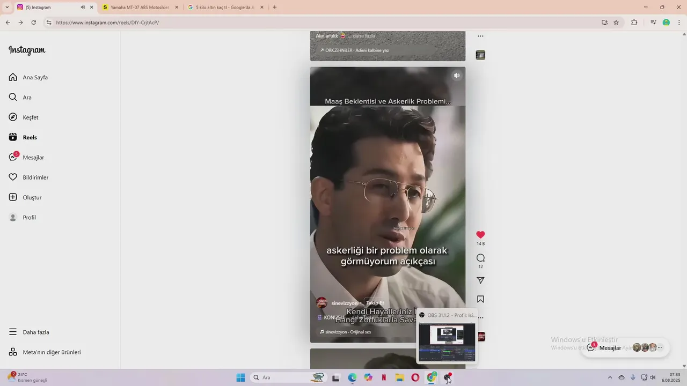Bookmark page with star icon
Viewport: 687px width, 386px height.
(x=616, y=23)
